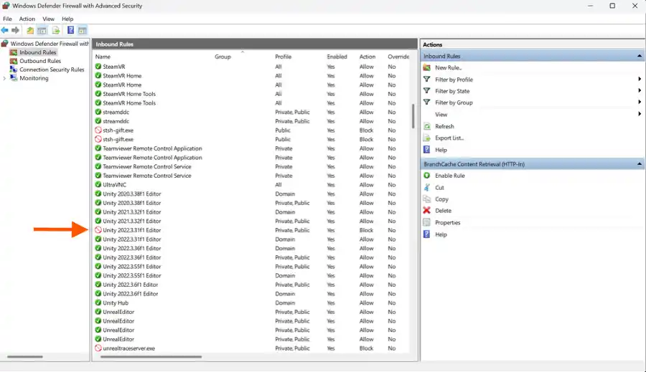Select Inbound Rules in the console tree
This screenshot has width=646, height=372.
click(37, 52)
